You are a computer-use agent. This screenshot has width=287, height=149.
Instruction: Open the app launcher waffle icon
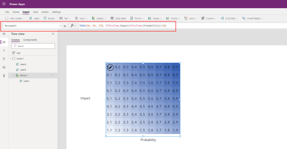[4, 4]
